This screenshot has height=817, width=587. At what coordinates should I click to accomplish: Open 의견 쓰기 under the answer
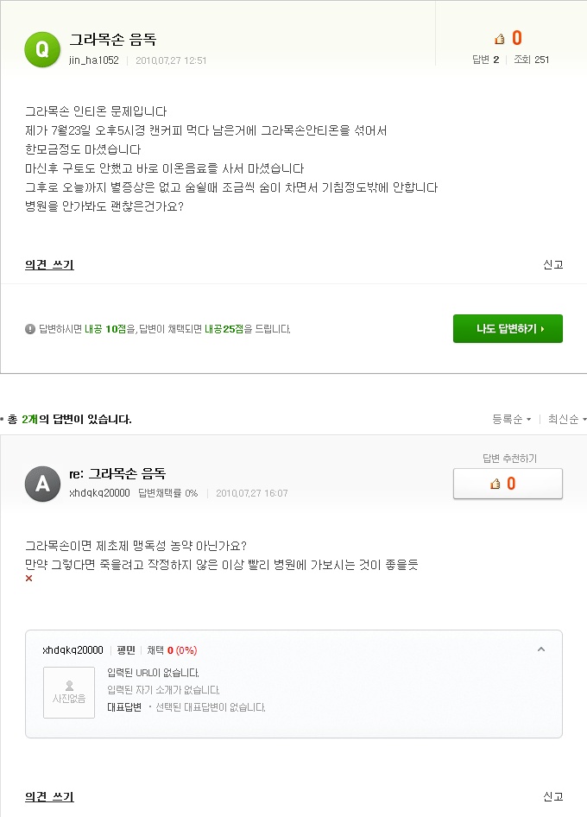49,796
